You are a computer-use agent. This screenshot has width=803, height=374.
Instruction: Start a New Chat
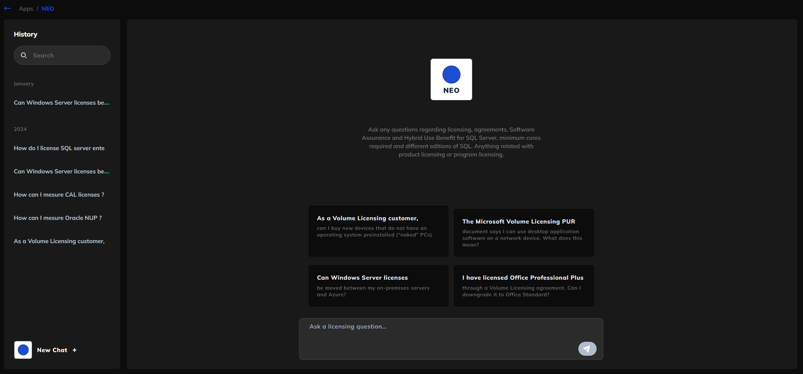[52, 350]
